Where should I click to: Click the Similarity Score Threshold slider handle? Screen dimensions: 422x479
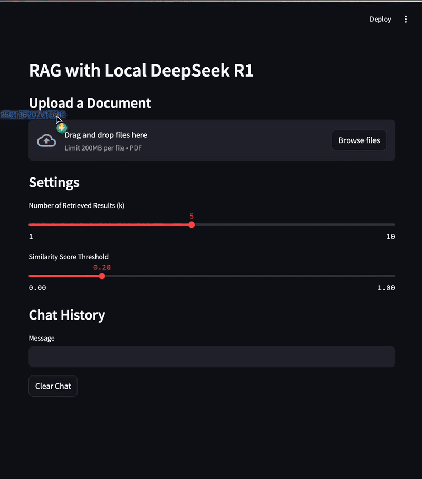pyautogui.click(x=102, y=276)
